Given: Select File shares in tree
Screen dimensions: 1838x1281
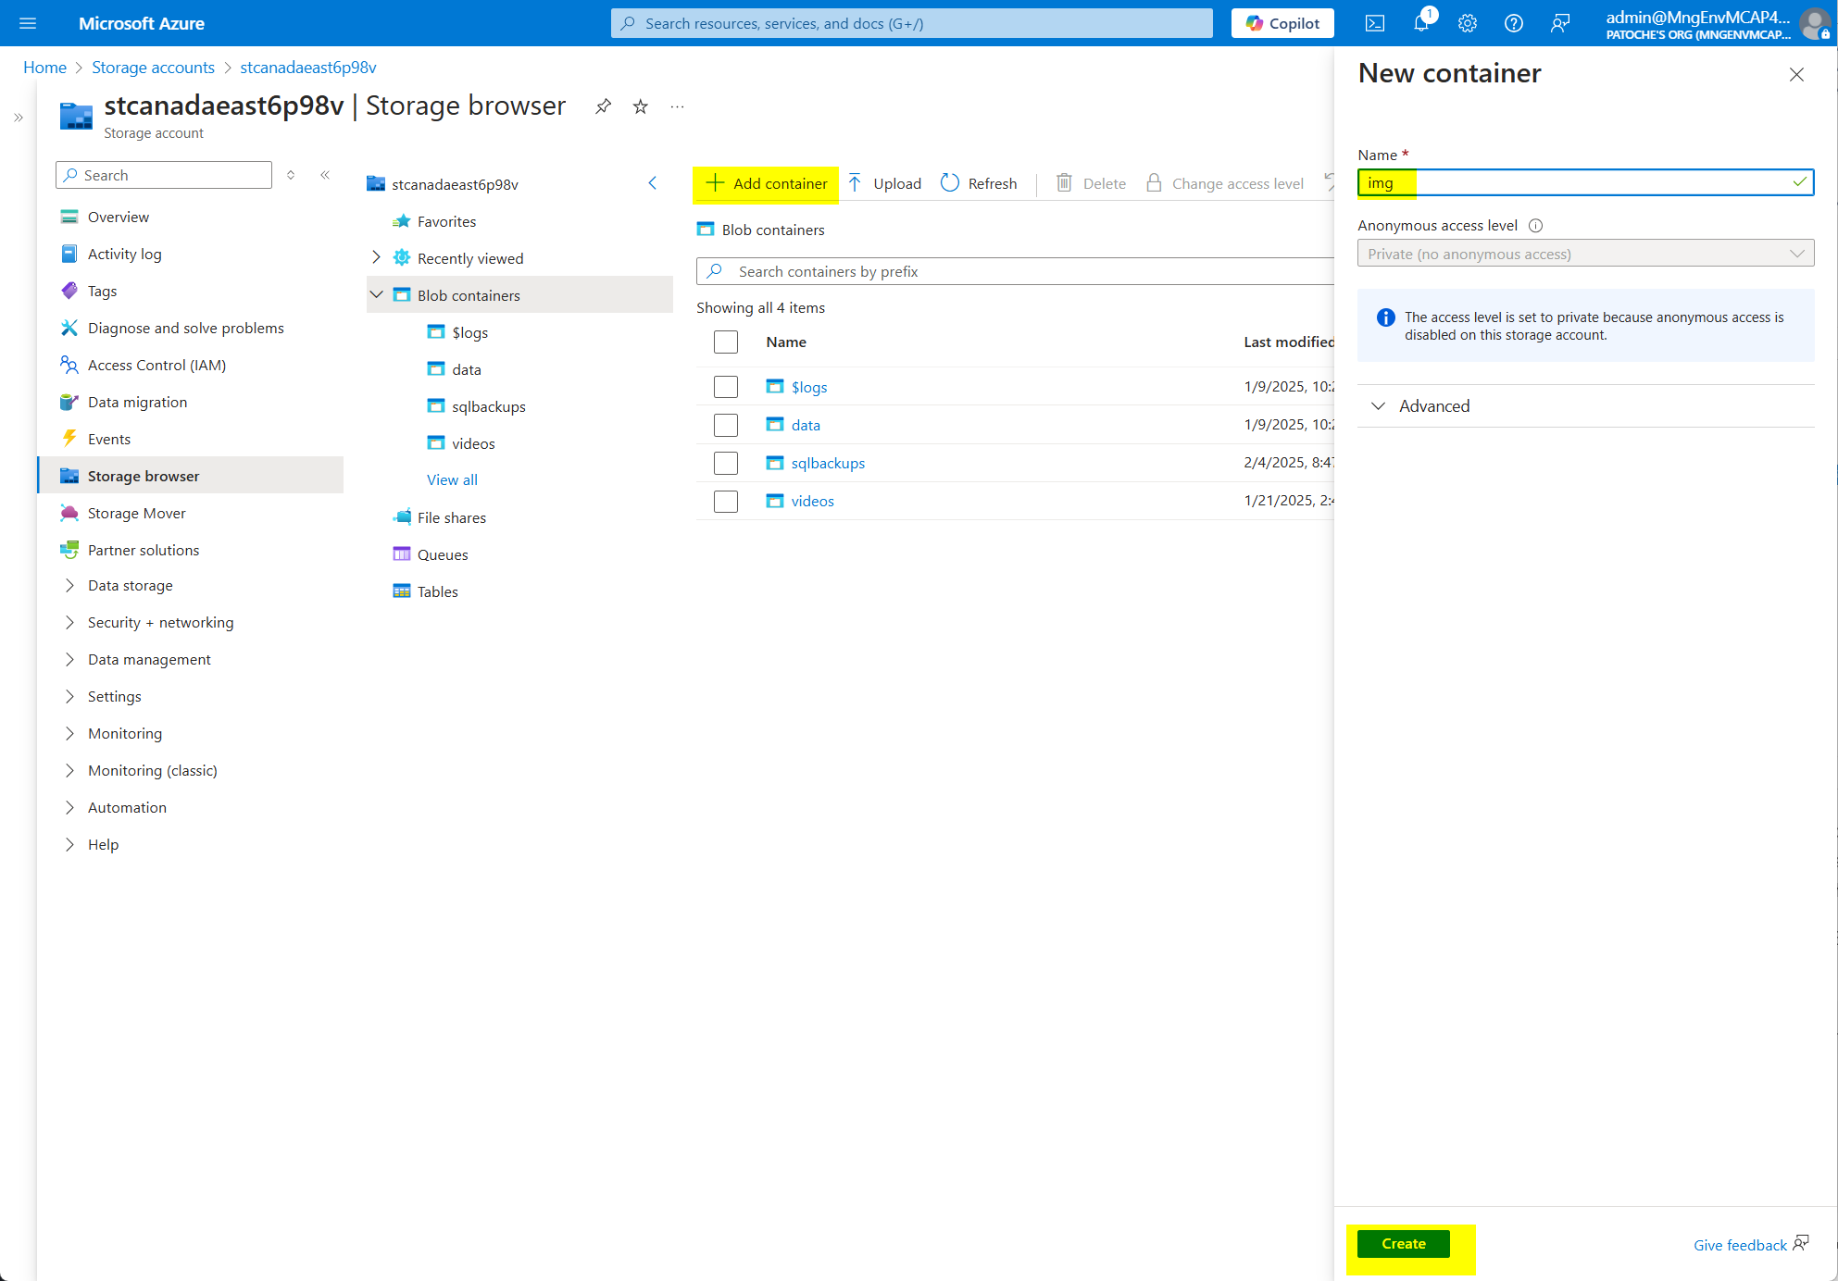Looking at the screenshot, I should [x=451, y=517].
